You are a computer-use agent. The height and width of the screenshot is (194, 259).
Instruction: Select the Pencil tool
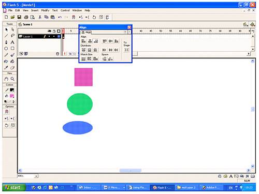point(6,55)
